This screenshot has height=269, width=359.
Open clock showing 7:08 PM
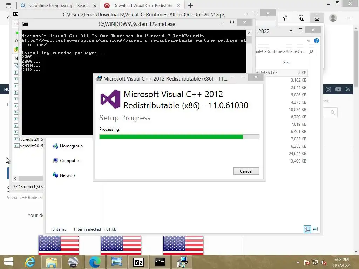point(341,262)
